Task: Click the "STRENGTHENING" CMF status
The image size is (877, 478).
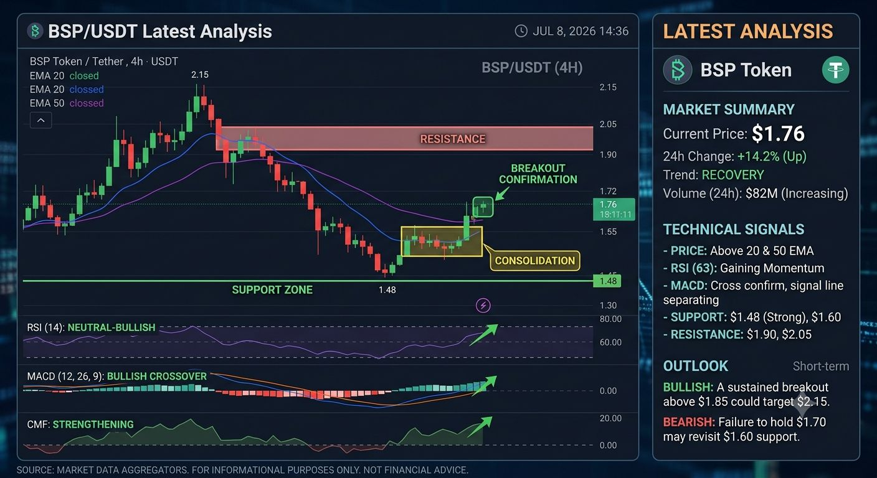Action: [93, 424]
